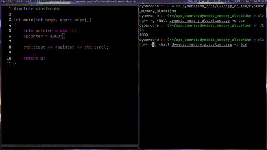267x150 pixels.
Task: Click the date and time in status bar
Action: click(256, 1)
